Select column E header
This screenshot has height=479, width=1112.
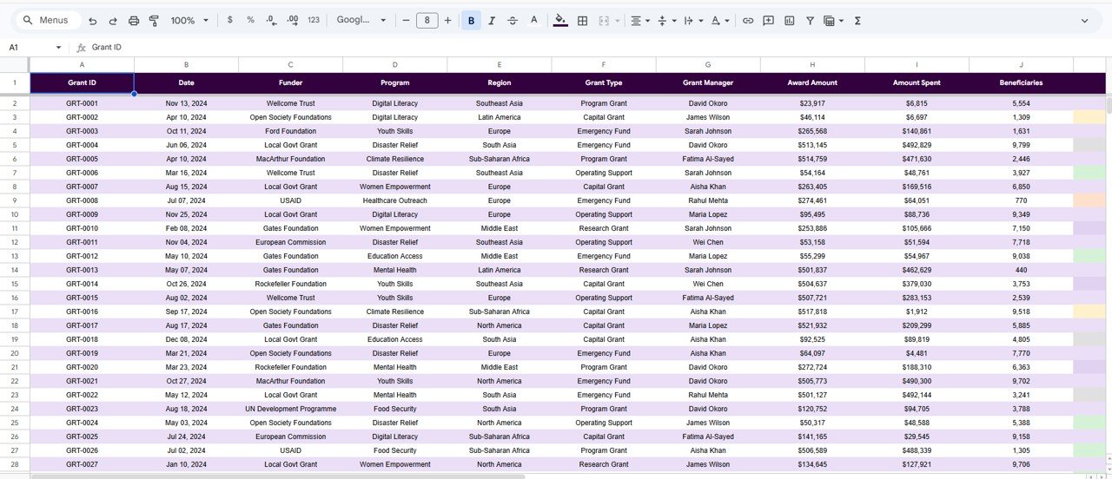pos(499,65)
